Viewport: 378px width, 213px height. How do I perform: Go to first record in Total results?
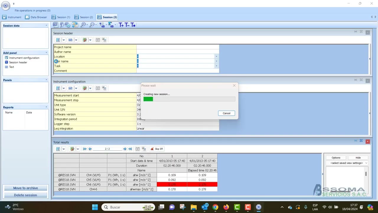[85, 149]
